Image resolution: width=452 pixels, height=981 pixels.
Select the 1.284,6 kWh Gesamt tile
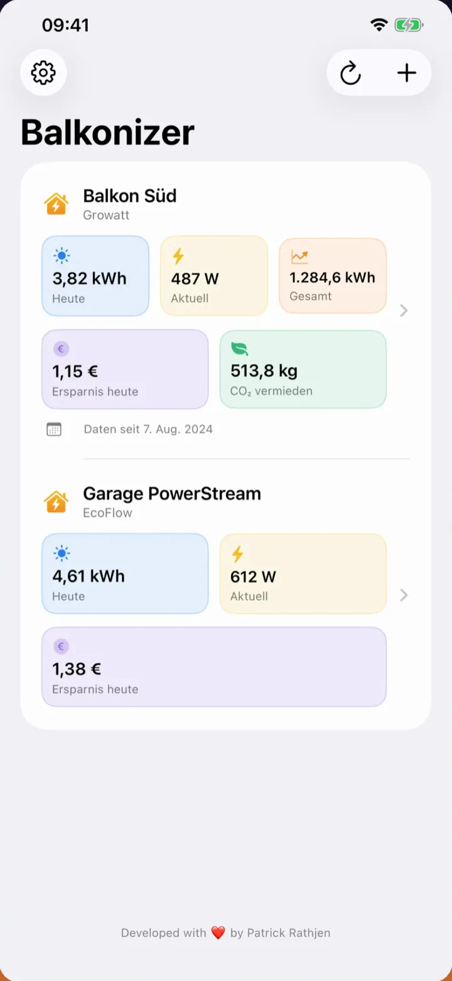[x=333, y=276]
